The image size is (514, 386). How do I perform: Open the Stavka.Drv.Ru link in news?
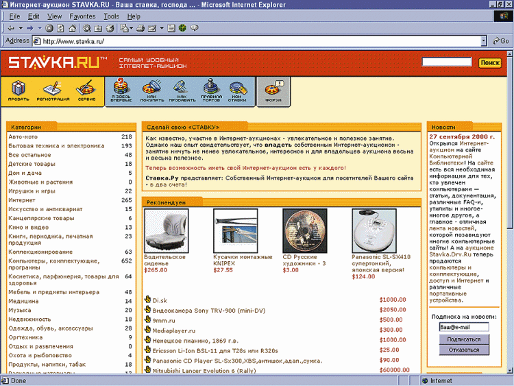[450, 254]
